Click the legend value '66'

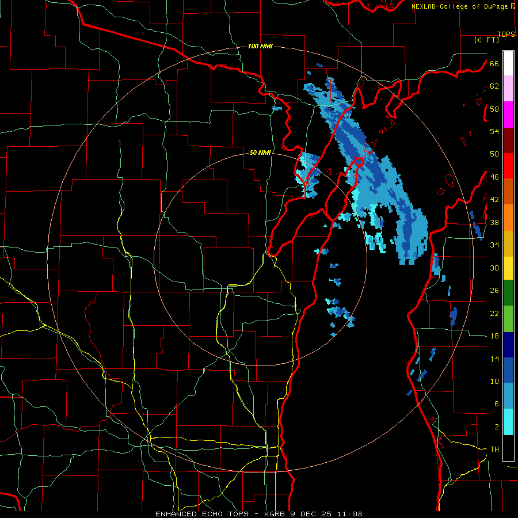[x=494, y=64]
